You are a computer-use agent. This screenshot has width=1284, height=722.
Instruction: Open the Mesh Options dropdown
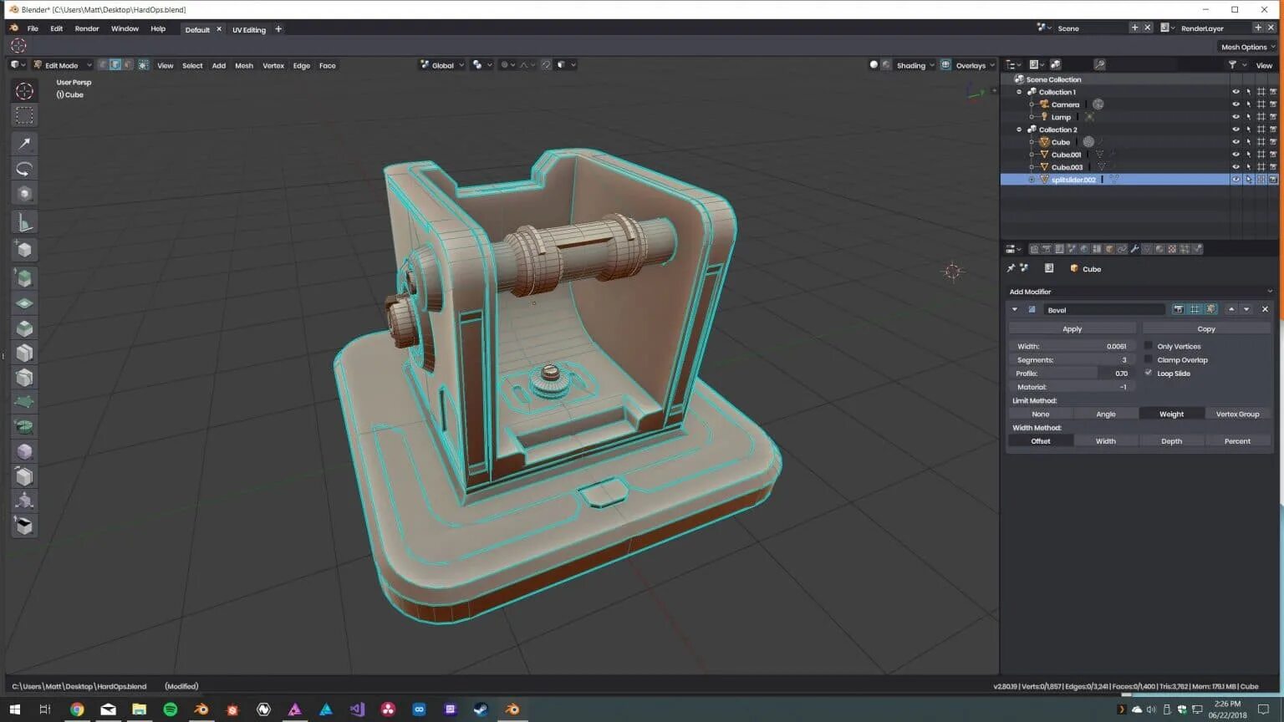[x=1248, y=47]
